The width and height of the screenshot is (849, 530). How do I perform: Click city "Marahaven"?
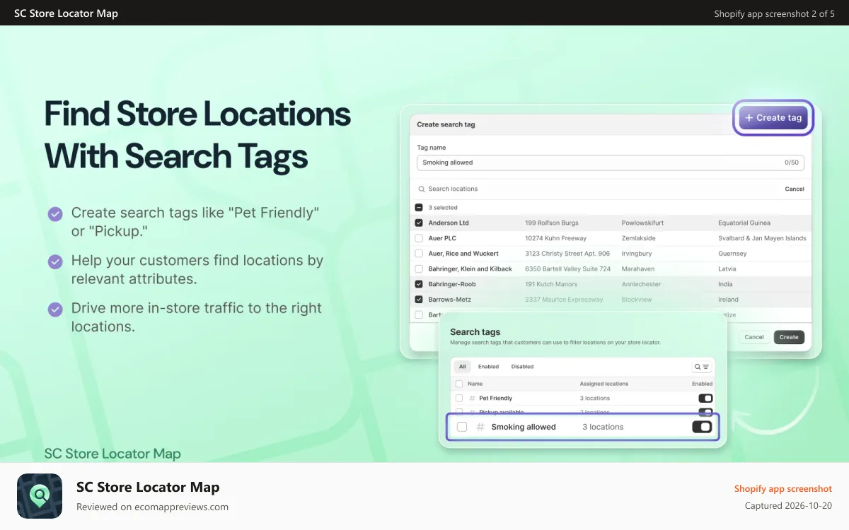639,269
